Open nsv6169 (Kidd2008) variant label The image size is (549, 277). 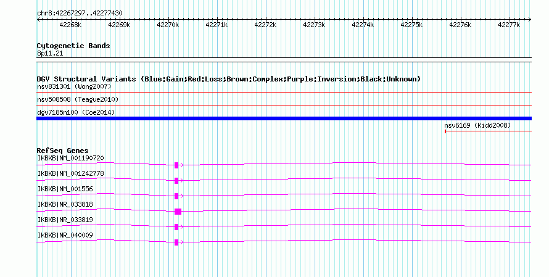coord(477,125)
